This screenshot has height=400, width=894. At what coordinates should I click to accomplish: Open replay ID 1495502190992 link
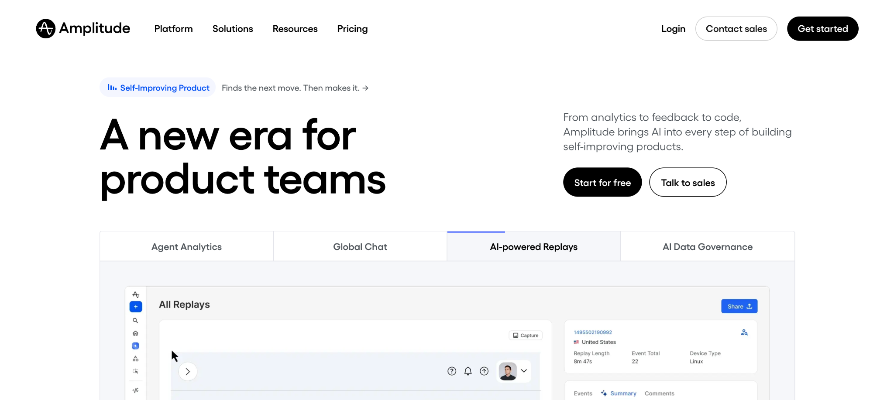click(x=593, y=332)
